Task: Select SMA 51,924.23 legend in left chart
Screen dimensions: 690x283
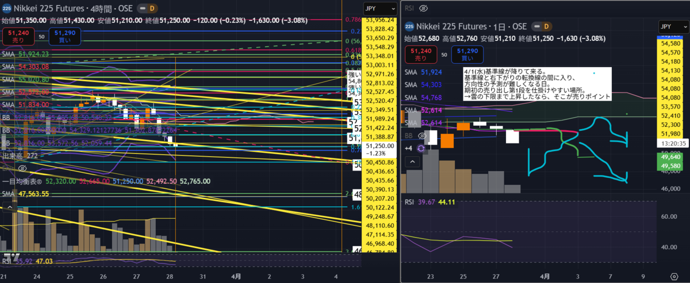Action: point(26,54)
